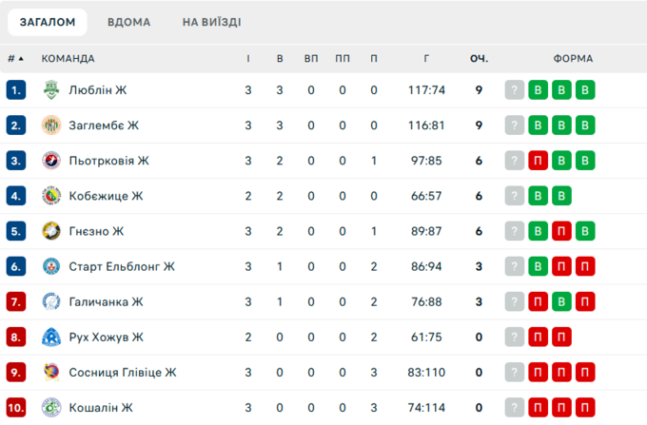Click the Сосниця Глівіце Ж team logo
This screenshot has width=647, height=425.
(x=51, y=372)
